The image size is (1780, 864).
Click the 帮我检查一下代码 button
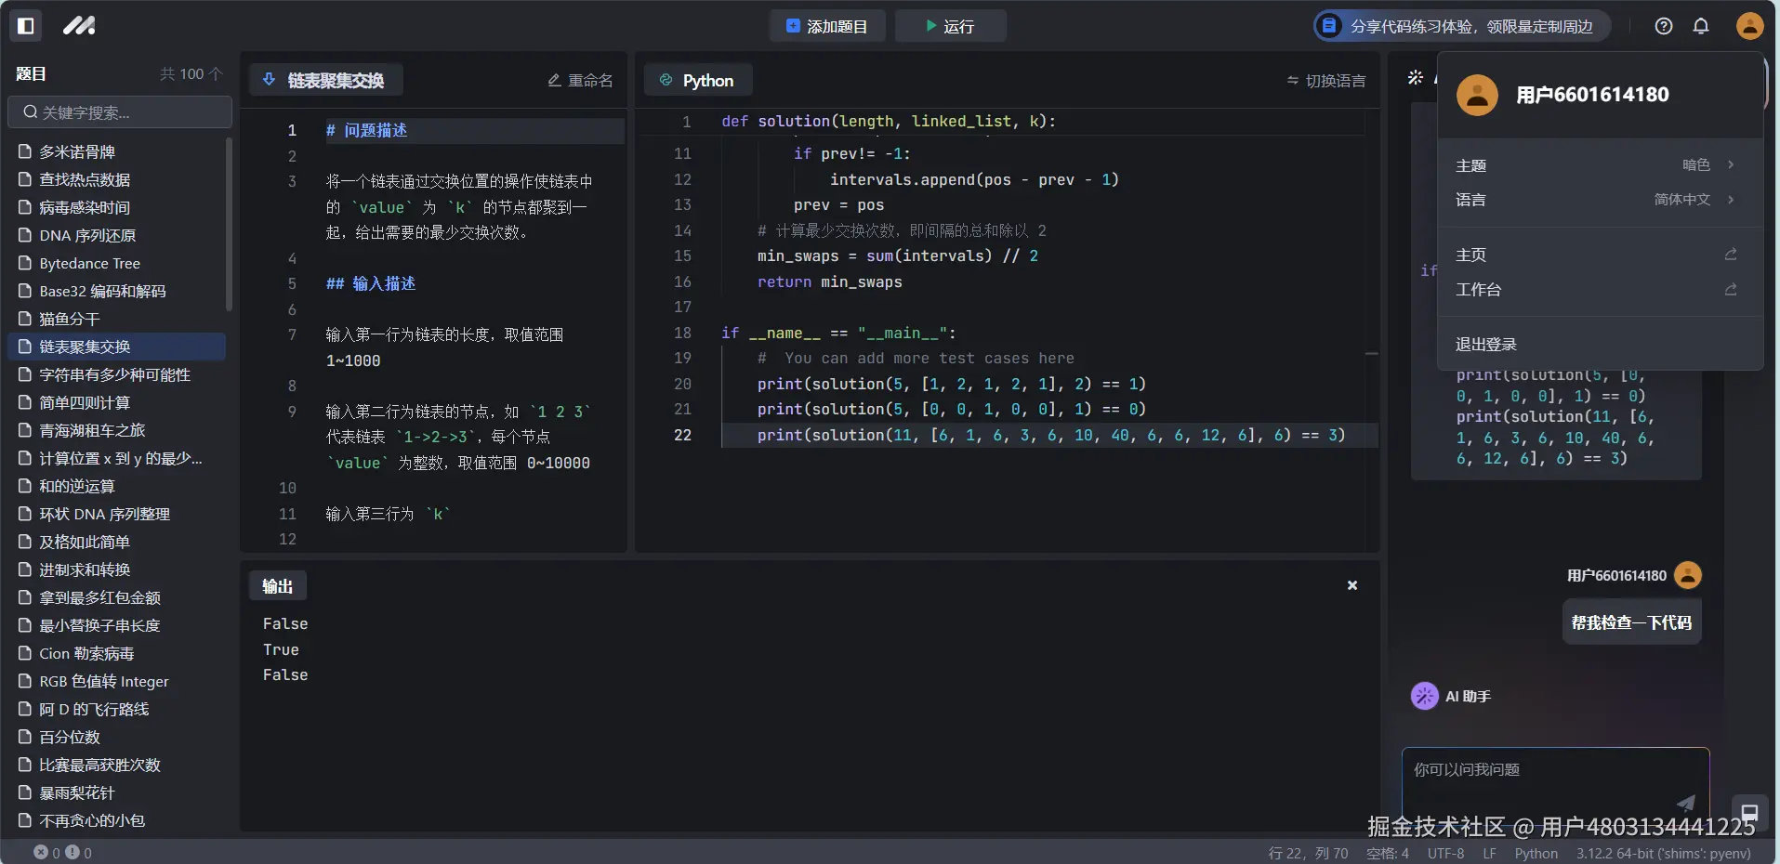click(x=1630, y=622)
